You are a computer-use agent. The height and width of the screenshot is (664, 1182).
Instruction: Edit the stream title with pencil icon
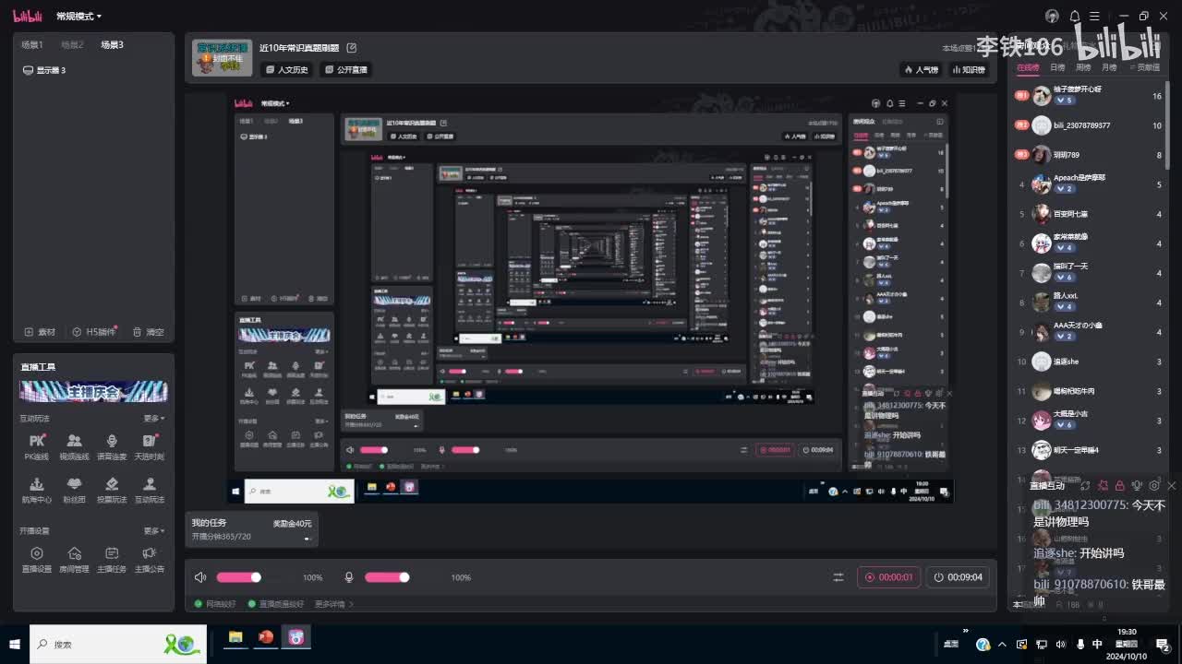(352, 48)
